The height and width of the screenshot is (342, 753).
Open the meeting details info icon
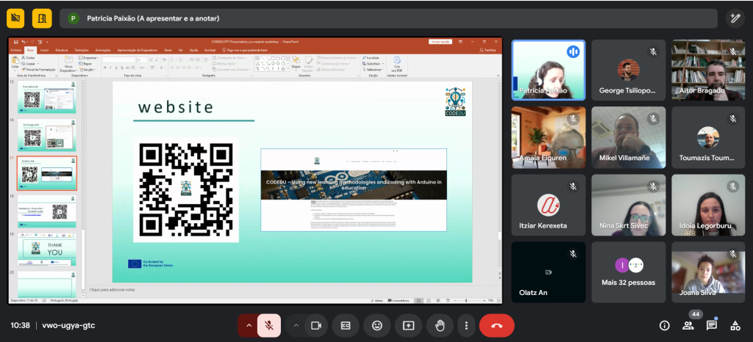pos(665,325)
